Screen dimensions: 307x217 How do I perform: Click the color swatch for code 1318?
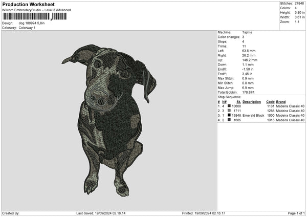click(229, 120)
